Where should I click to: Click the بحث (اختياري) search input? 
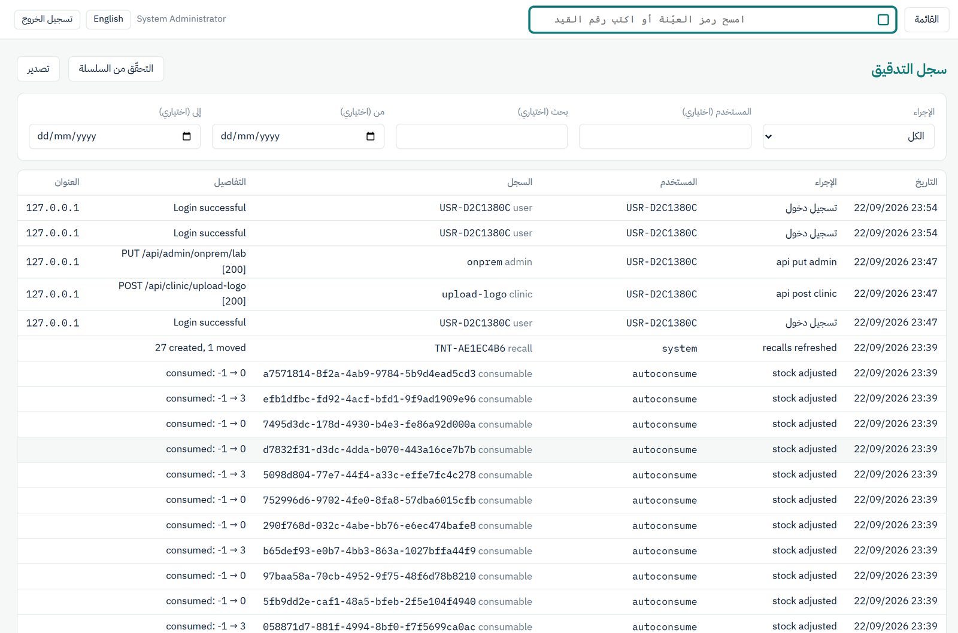click(x=481, y=136)
